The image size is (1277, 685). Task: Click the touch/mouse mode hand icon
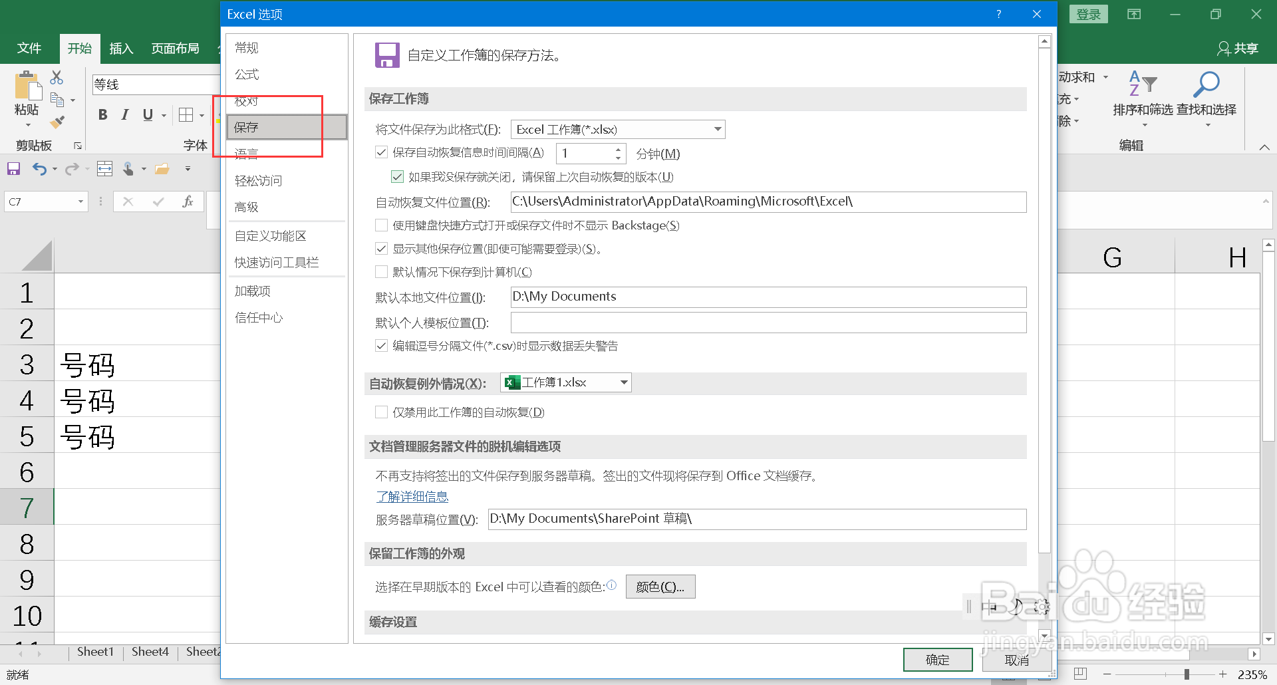pyautogui.click(x=128, y=169)
